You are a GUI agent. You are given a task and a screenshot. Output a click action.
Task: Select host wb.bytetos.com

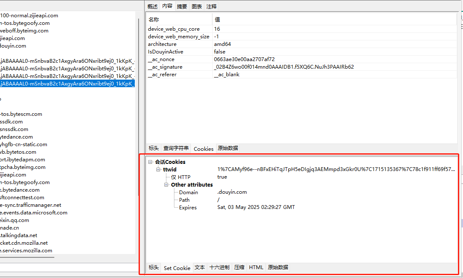[18, 152]
